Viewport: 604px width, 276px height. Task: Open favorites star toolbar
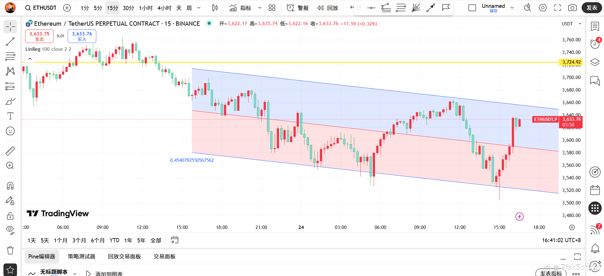(10, 270)
